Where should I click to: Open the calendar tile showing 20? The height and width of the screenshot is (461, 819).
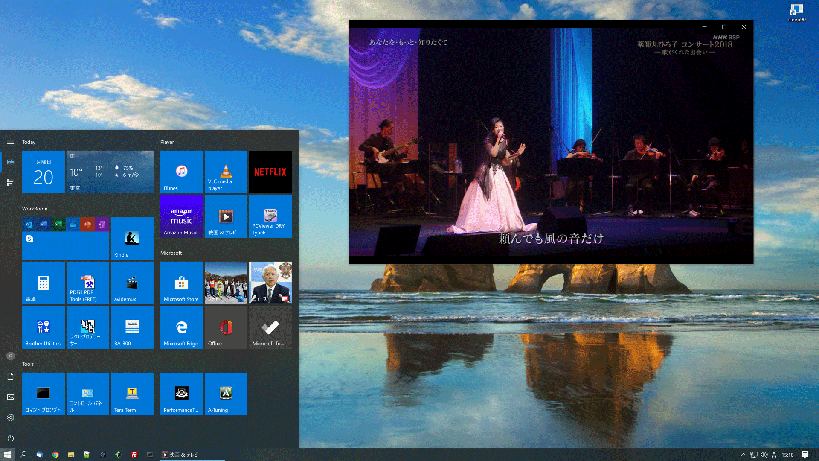pyautogui.click(x=44, y=172)
